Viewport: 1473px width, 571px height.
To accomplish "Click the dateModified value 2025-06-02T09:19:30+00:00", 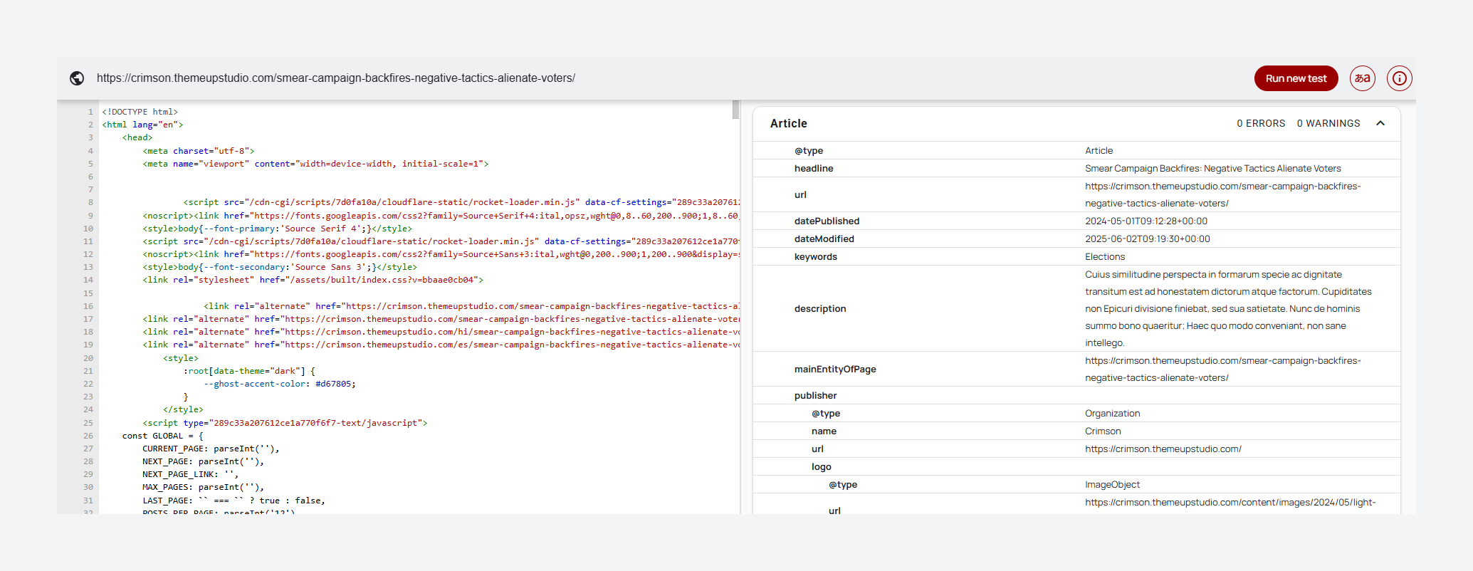I will (1148, 239).
